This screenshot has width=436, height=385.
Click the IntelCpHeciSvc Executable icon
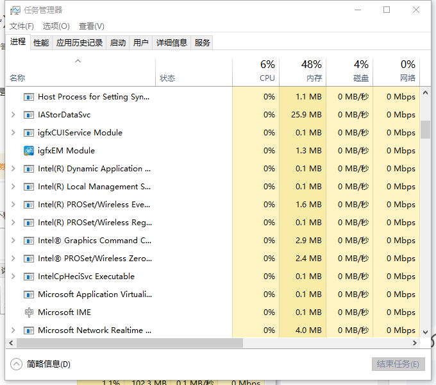29,277
